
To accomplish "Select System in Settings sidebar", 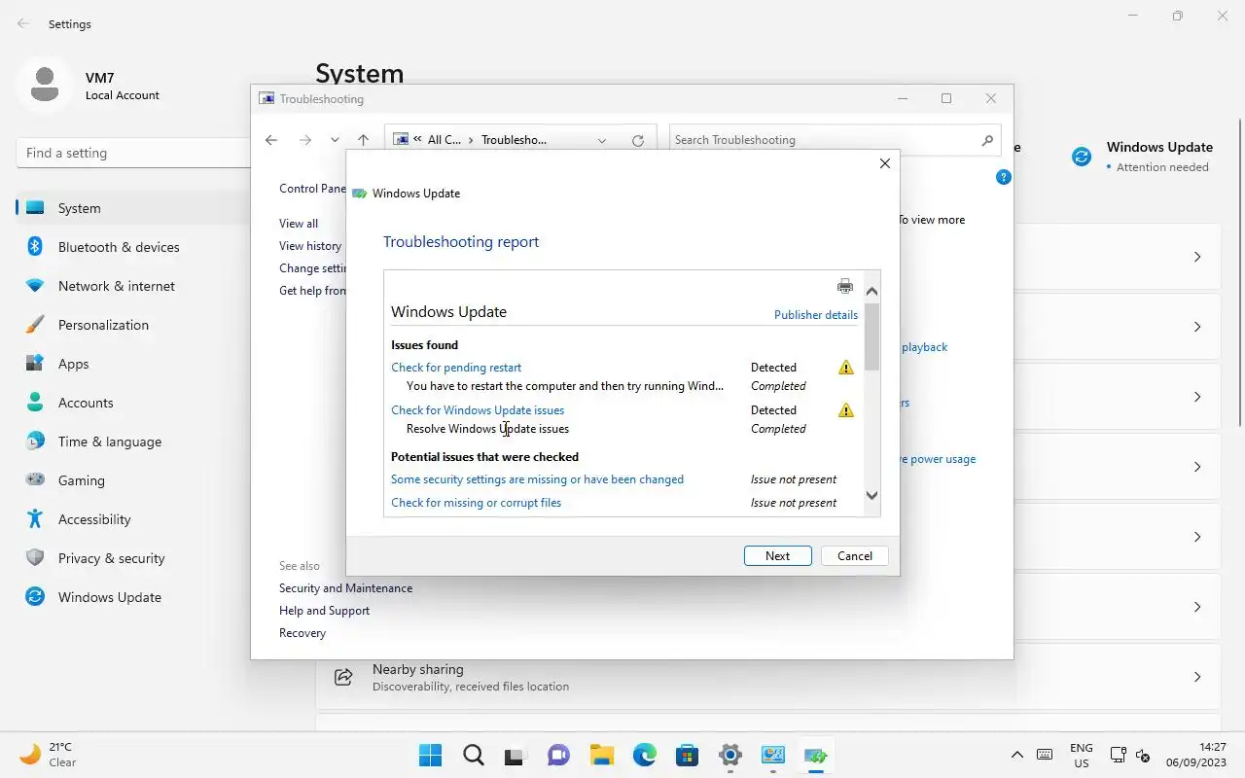I will point(132,208).
